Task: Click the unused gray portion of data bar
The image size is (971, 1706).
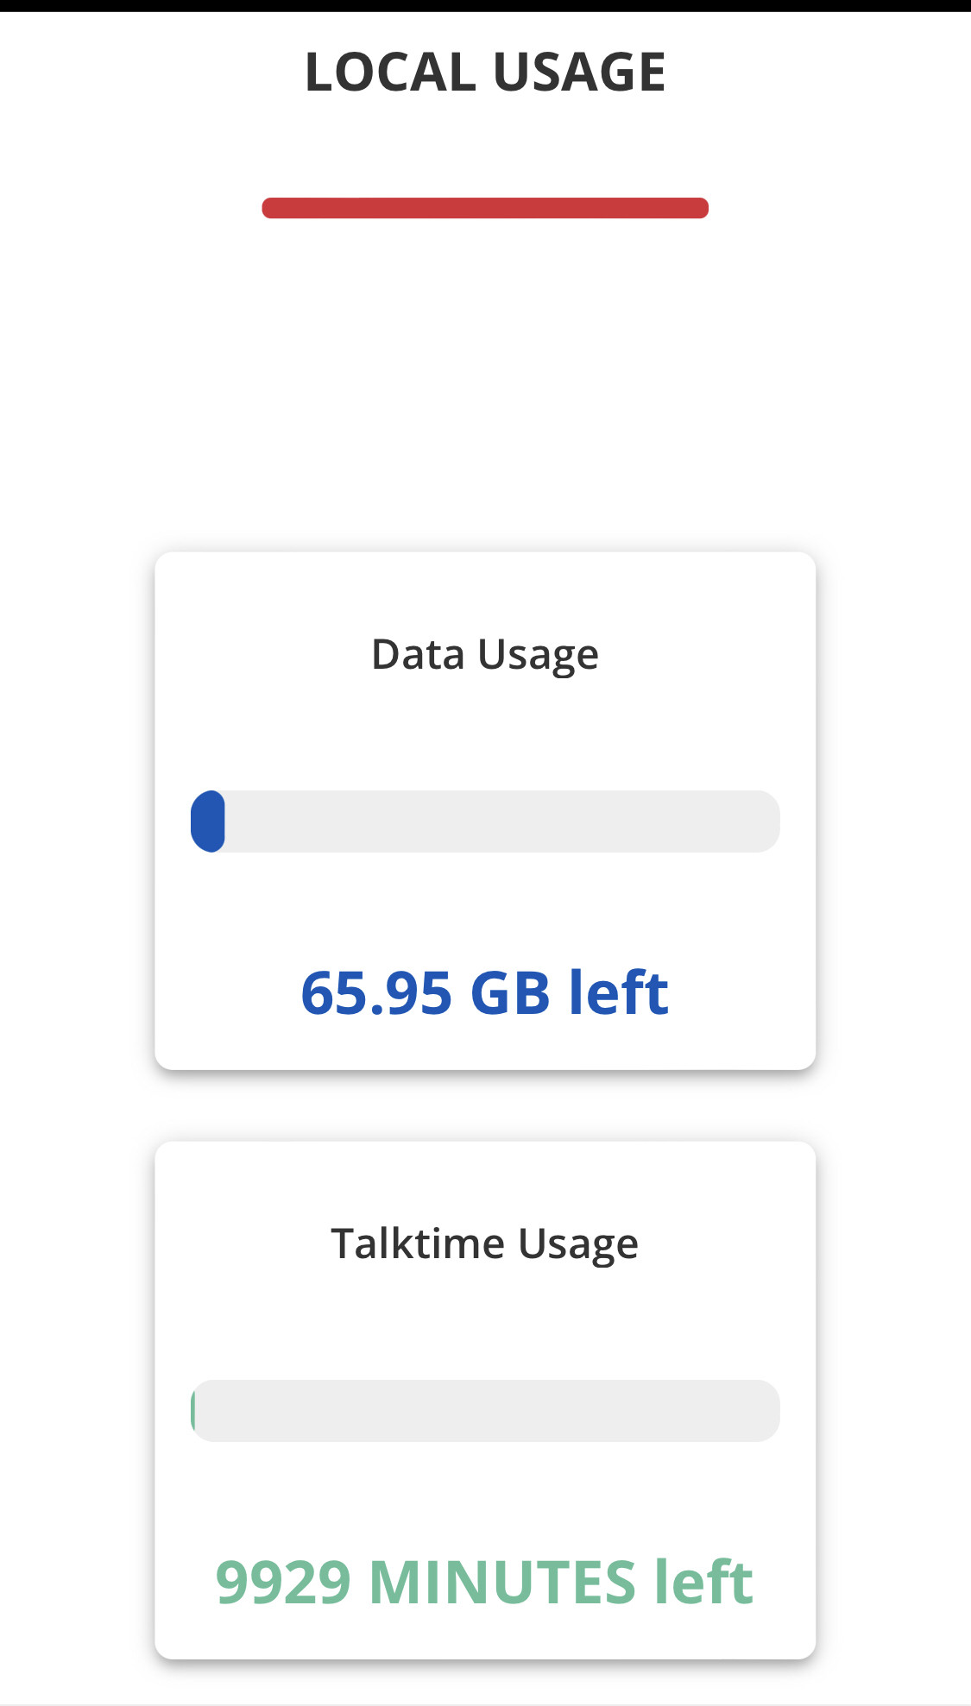Action: tap(502, 822)
